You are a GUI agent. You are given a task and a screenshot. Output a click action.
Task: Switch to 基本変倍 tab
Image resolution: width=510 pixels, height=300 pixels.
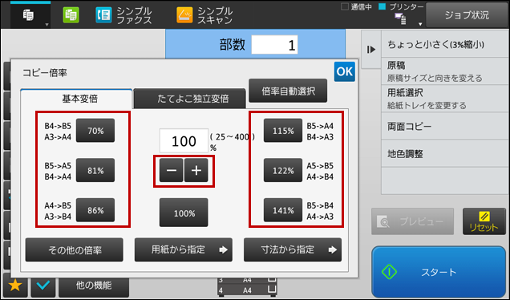click(76, 99)
